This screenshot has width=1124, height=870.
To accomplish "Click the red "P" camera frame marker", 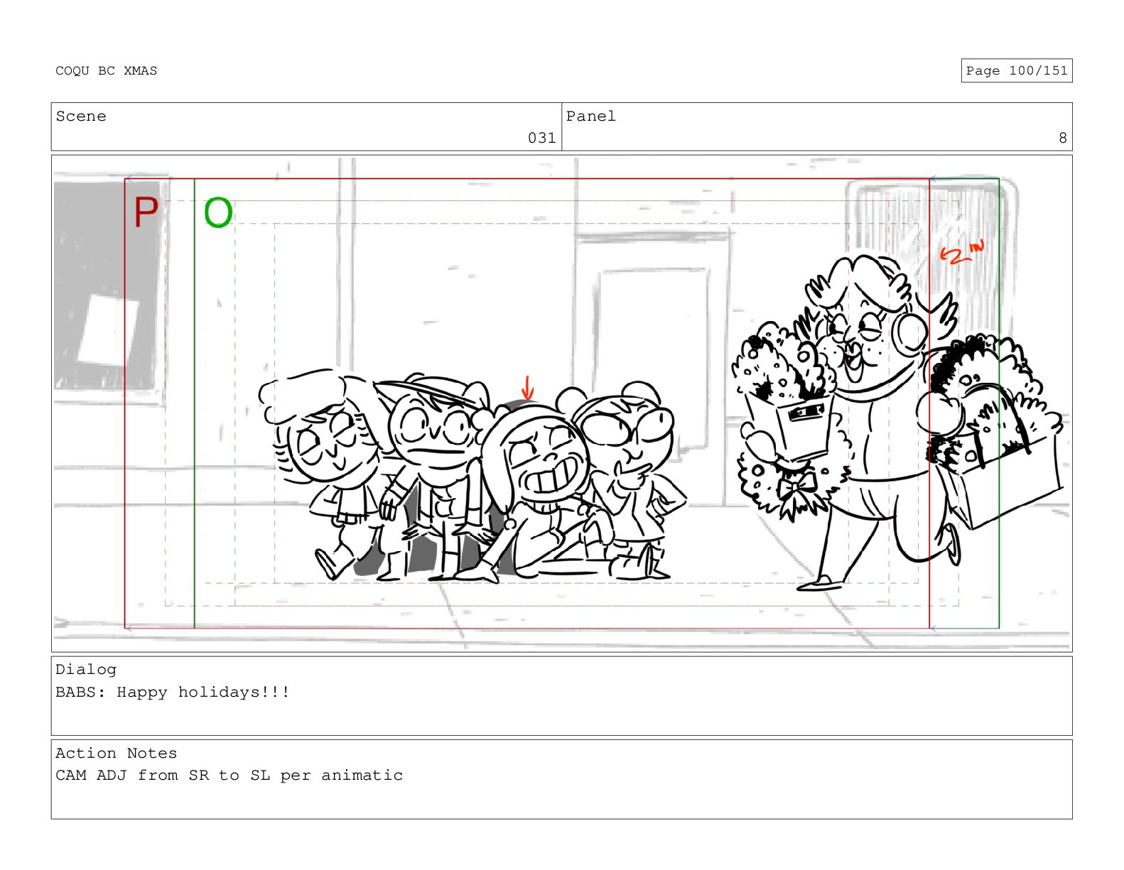I will (146, 212).
